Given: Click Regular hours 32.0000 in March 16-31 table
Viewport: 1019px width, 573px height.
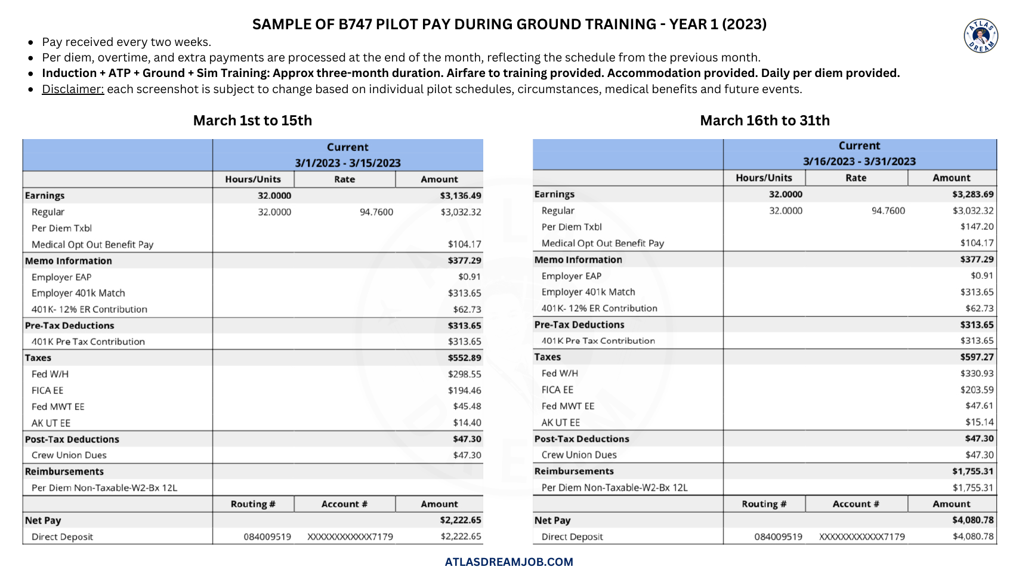Looking at the screenshot, I should click(x=786, y=211).
